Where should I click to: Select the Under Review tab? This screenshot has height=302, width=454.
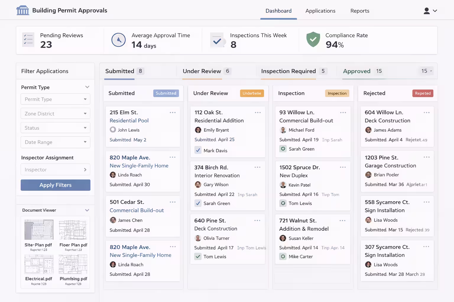tap(202, 71)
